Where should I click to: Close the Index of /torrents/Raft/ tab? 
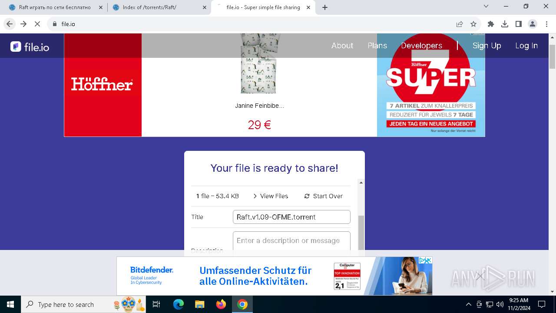205,7
